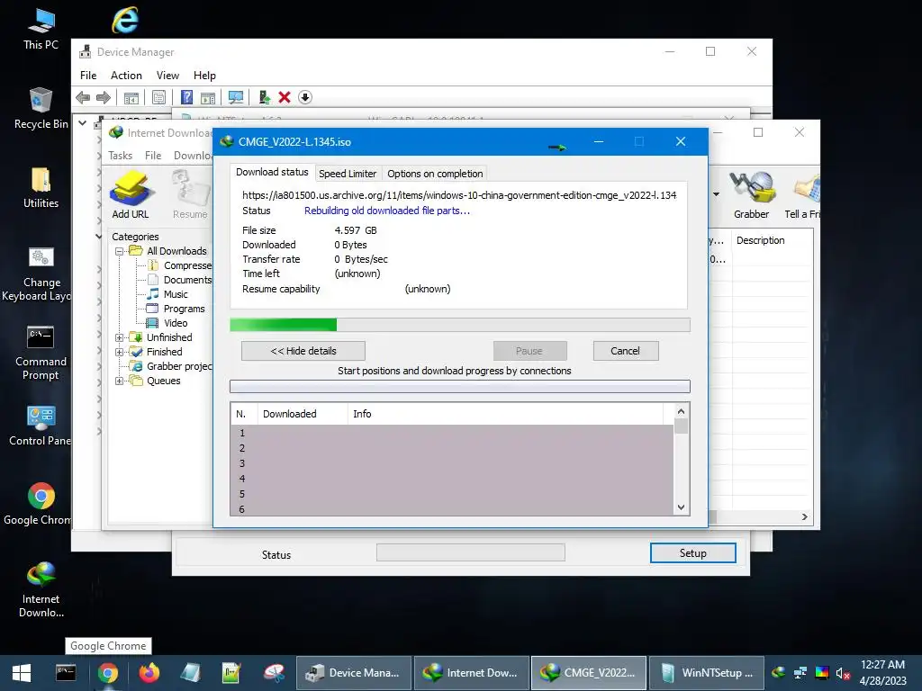This screenshot has width=922, height=691.
Task: Click the network tray icon
Action: click(800, 673)
